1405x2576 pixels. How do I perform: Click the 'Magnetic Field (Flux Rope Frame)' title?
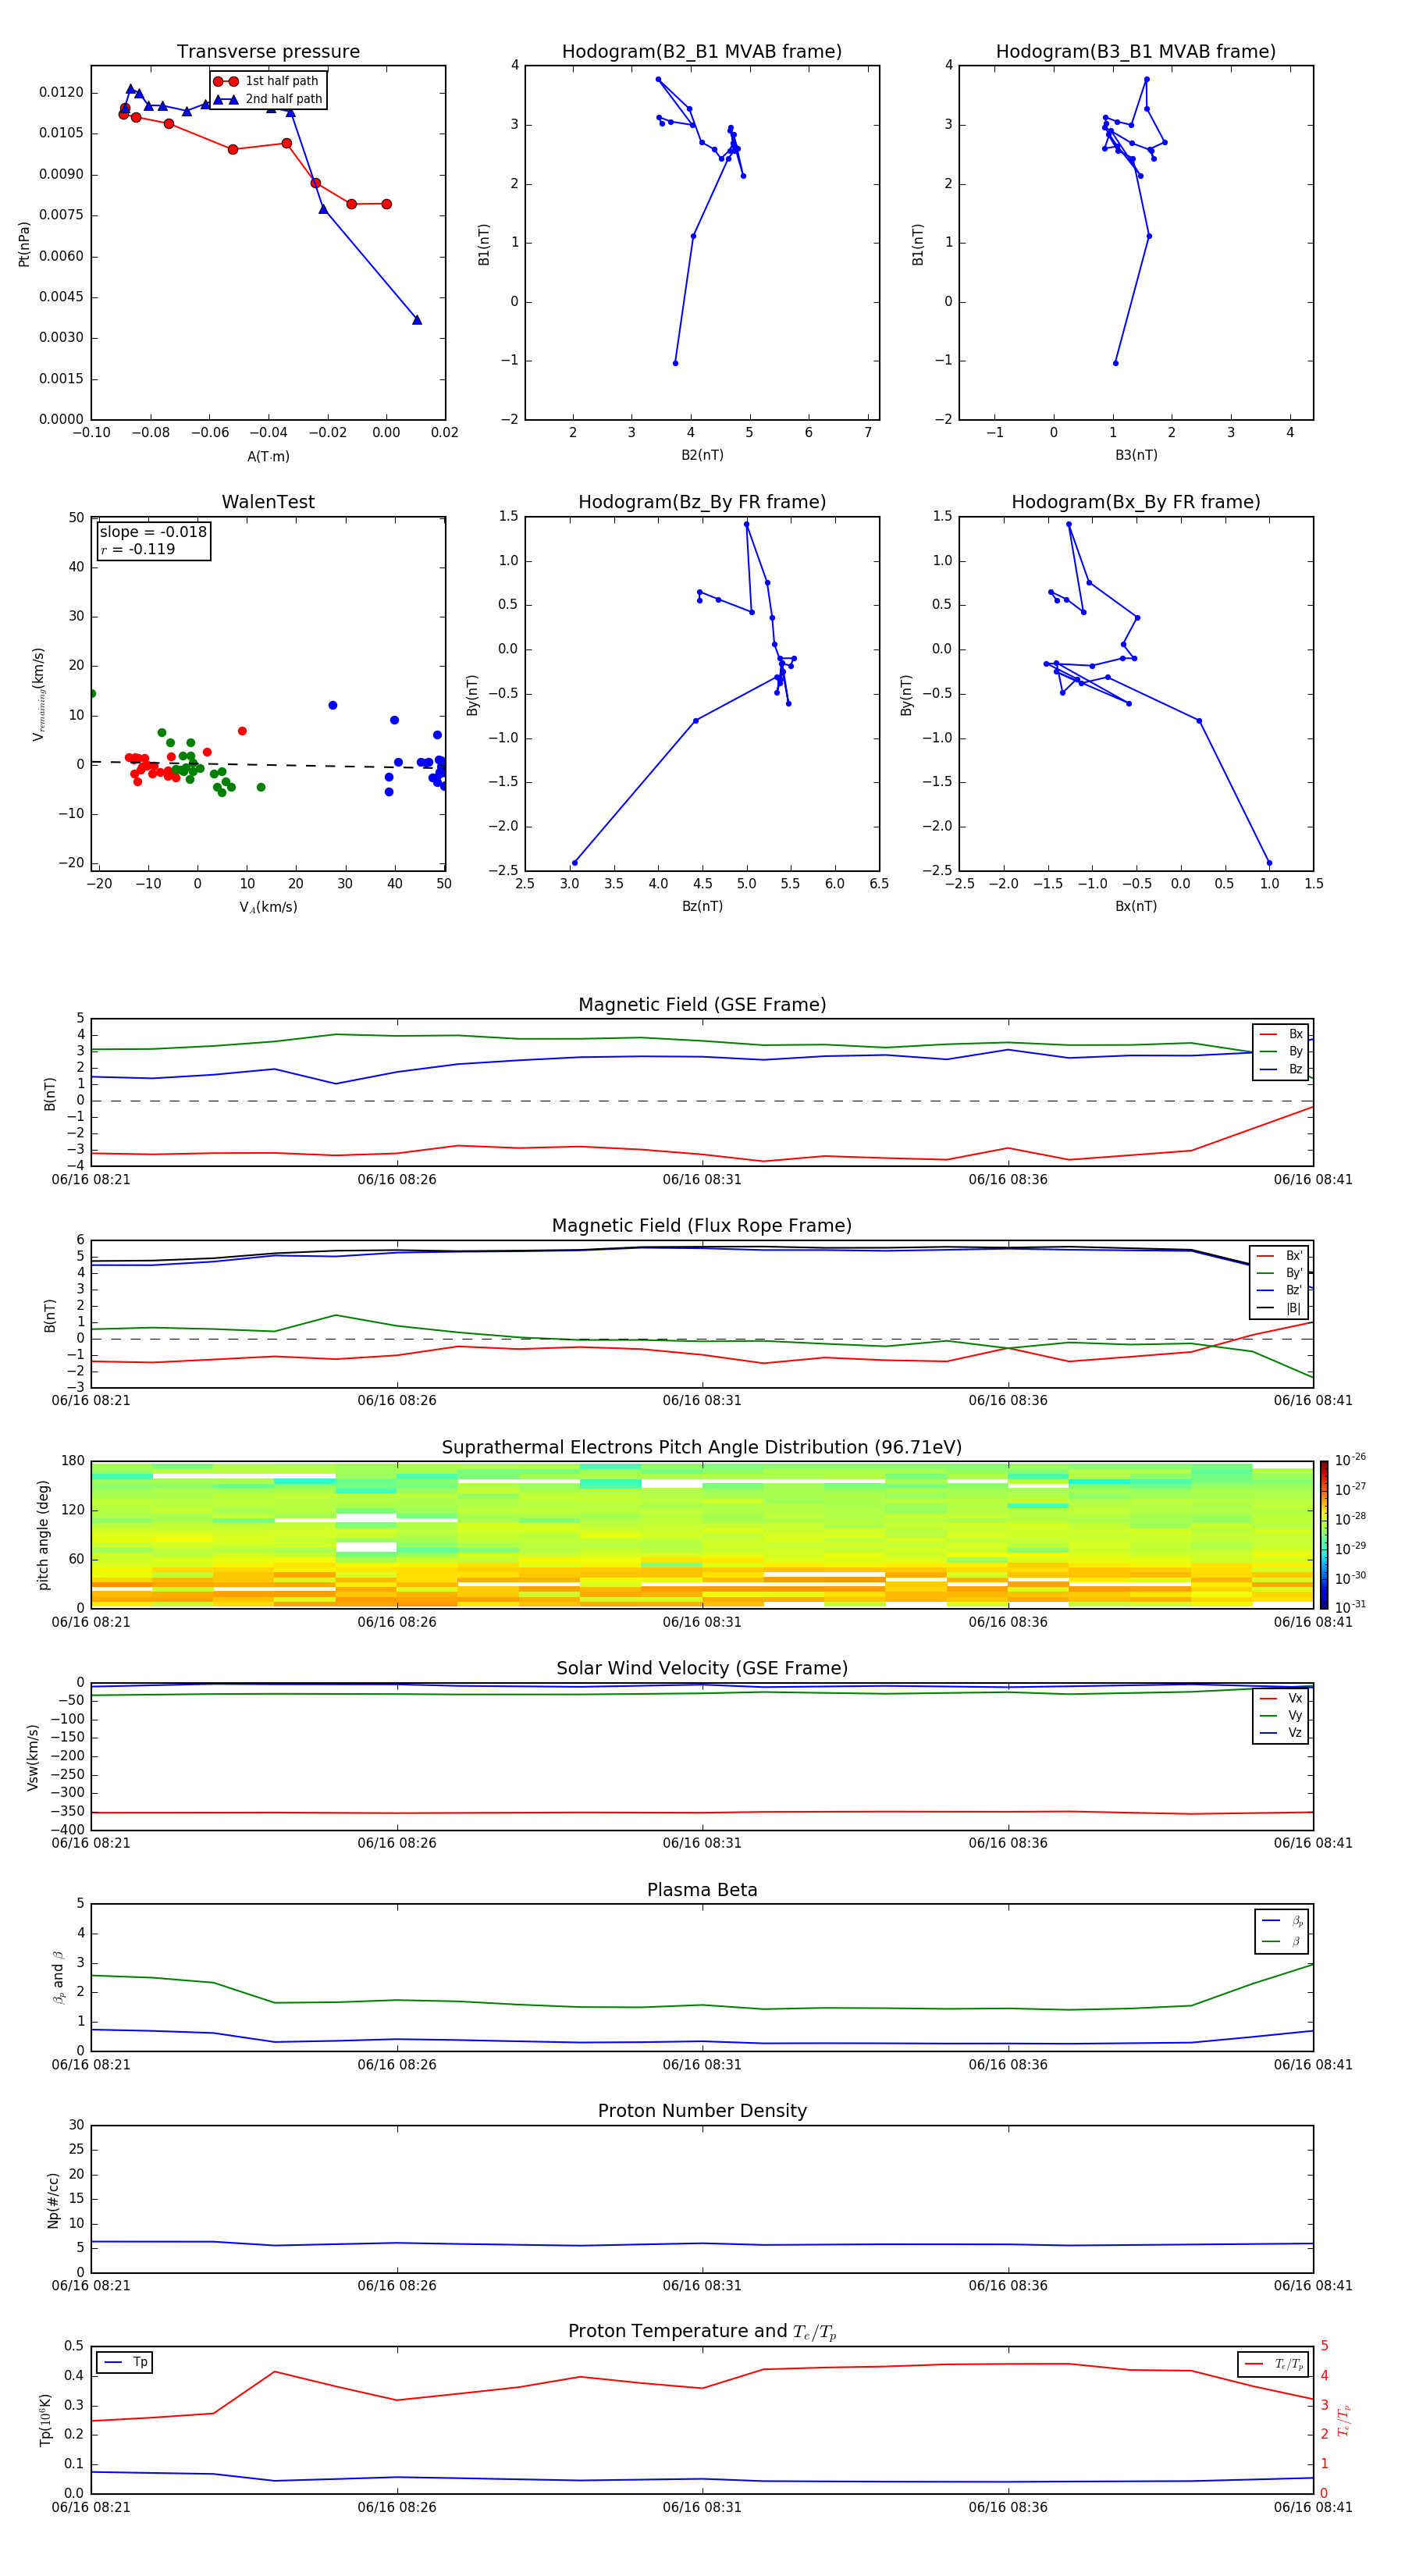[x=702, y=1226]
